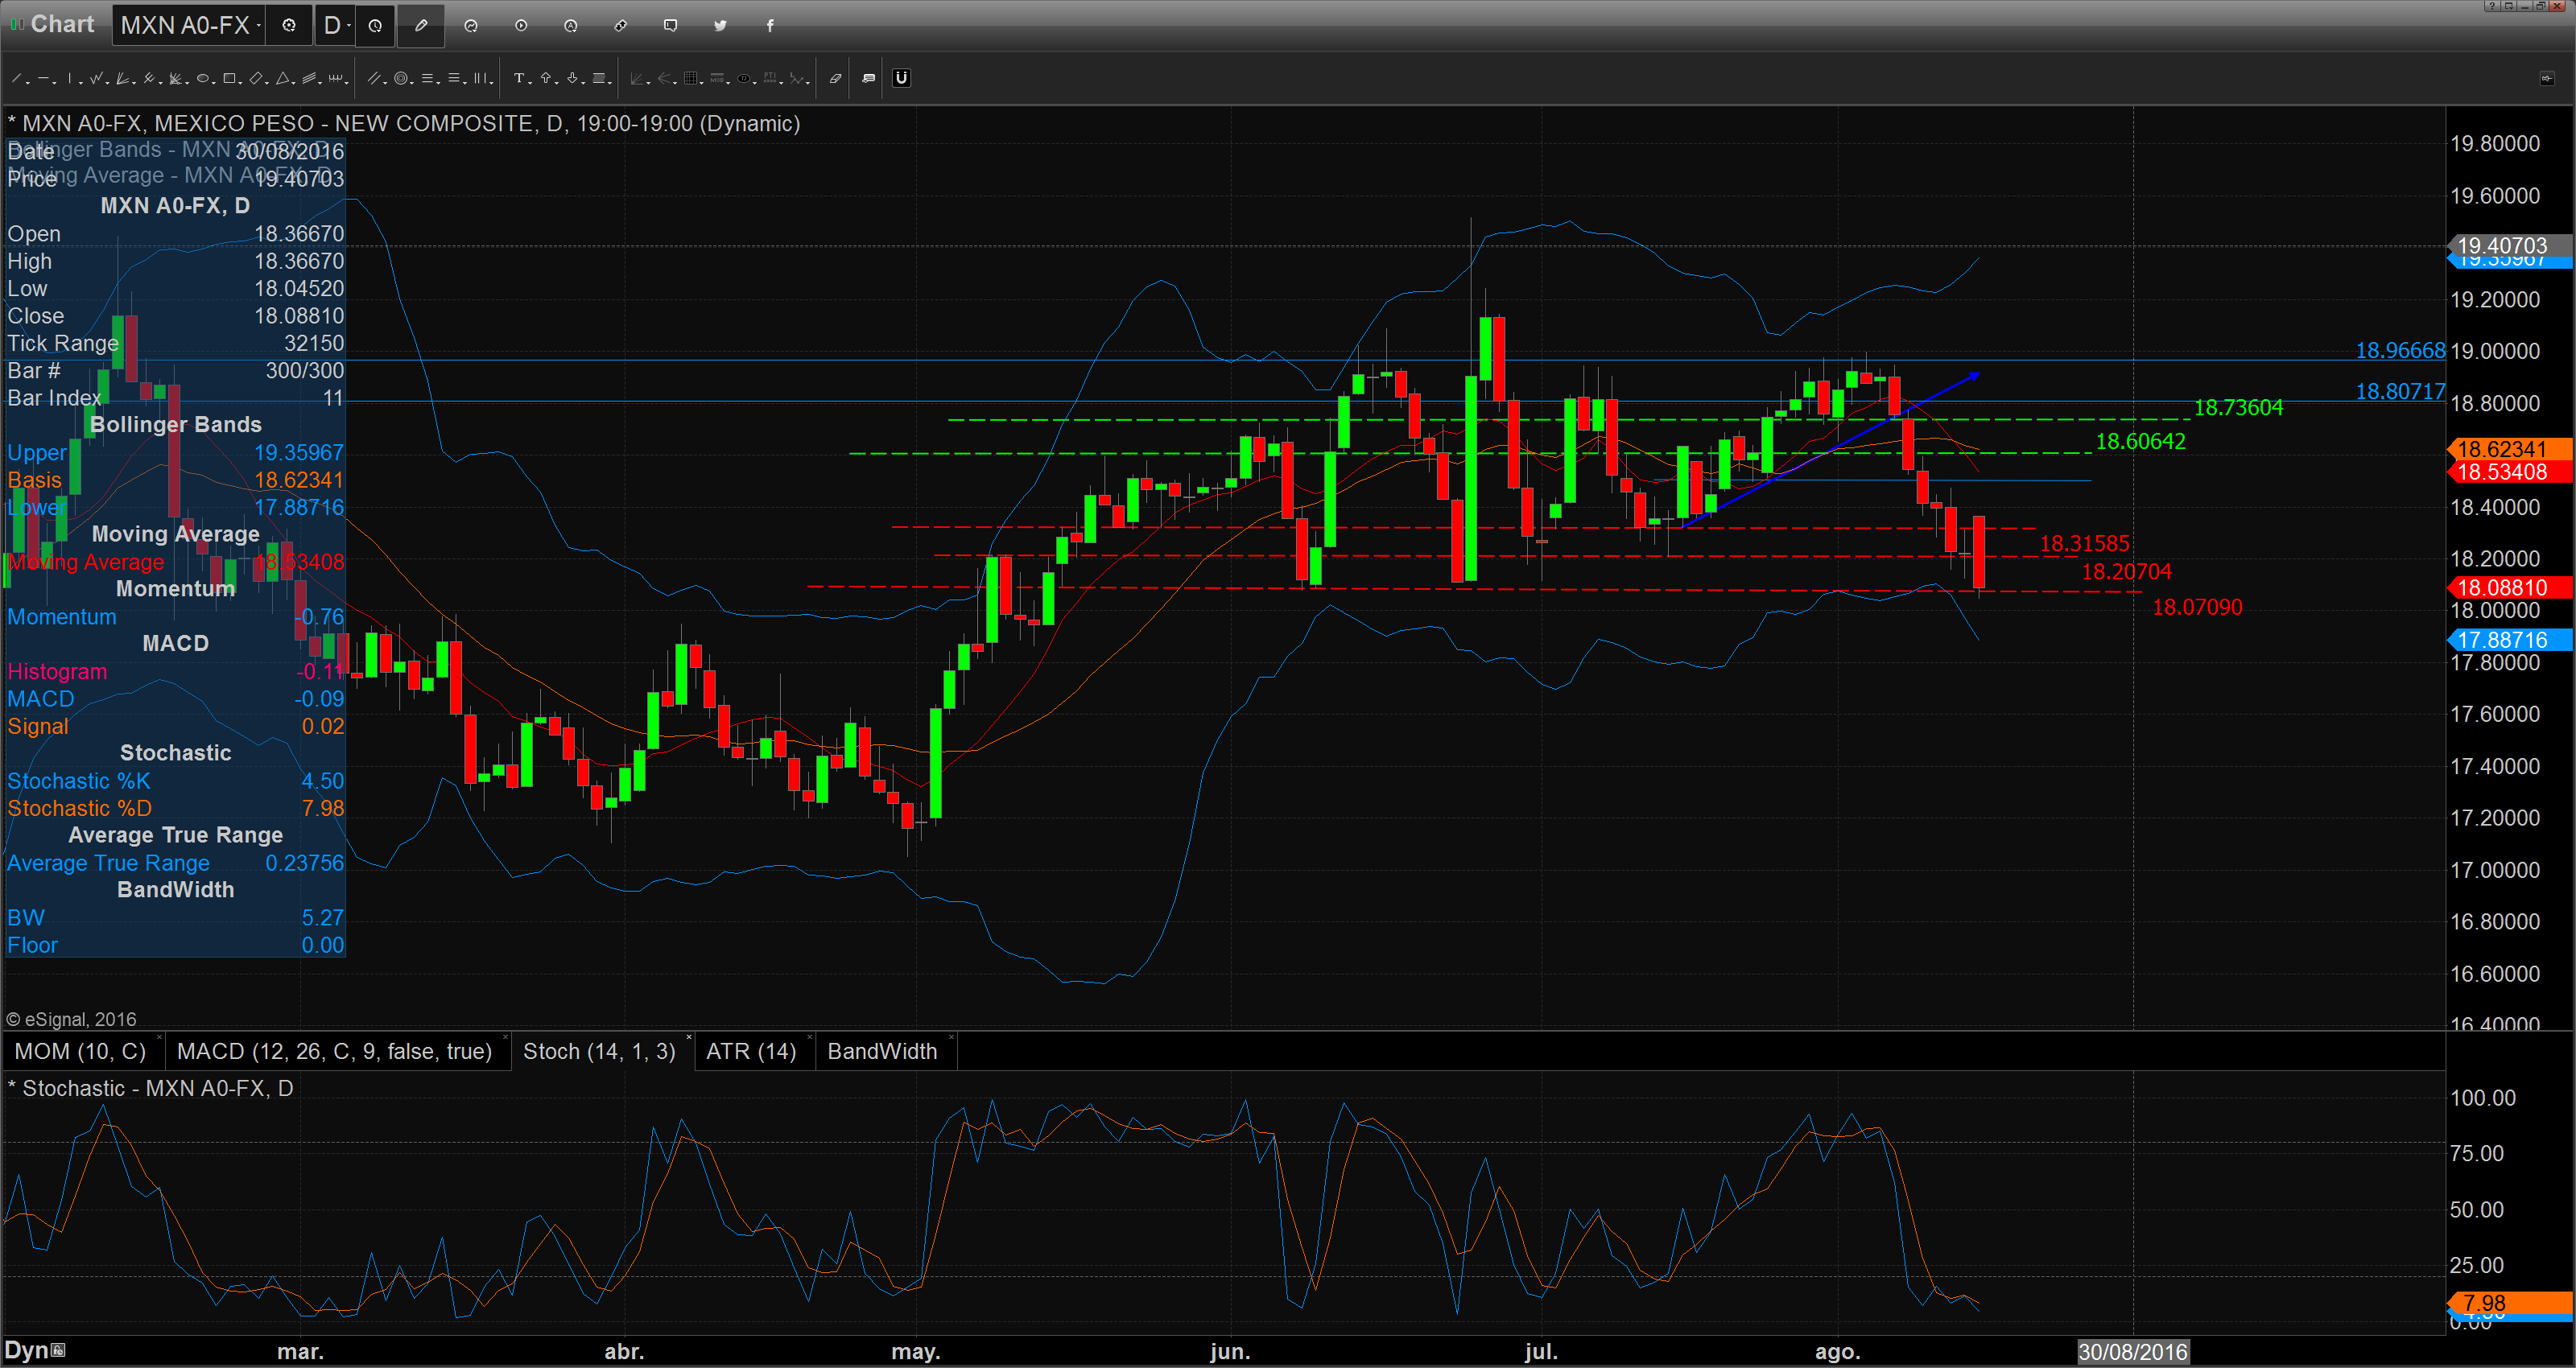Select the comment note flag tool

point(869,78)
